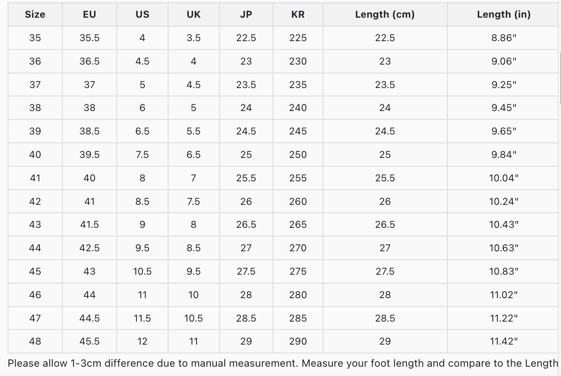Click the KR column header
The image size is (561, 376).
(x=298, y=14)
